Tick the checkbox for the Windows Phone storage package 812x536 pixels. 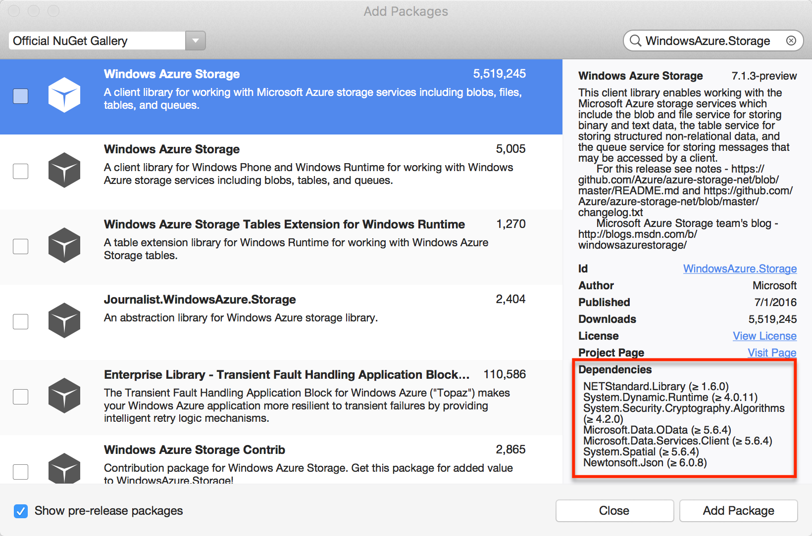click(20, 171)
